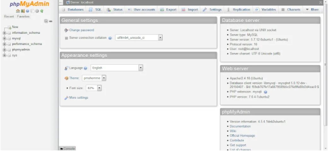This screenshot has height=152, width=330.
Task: Switch to the Databases tab
Action: pos(73,10)
